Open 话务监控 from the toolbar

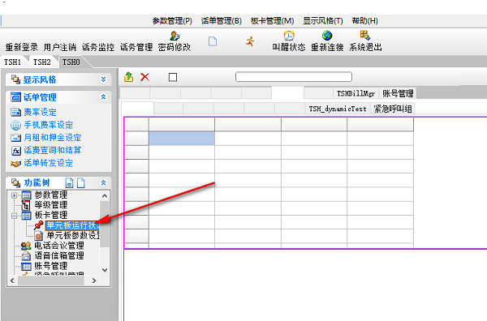coord(98,47)
